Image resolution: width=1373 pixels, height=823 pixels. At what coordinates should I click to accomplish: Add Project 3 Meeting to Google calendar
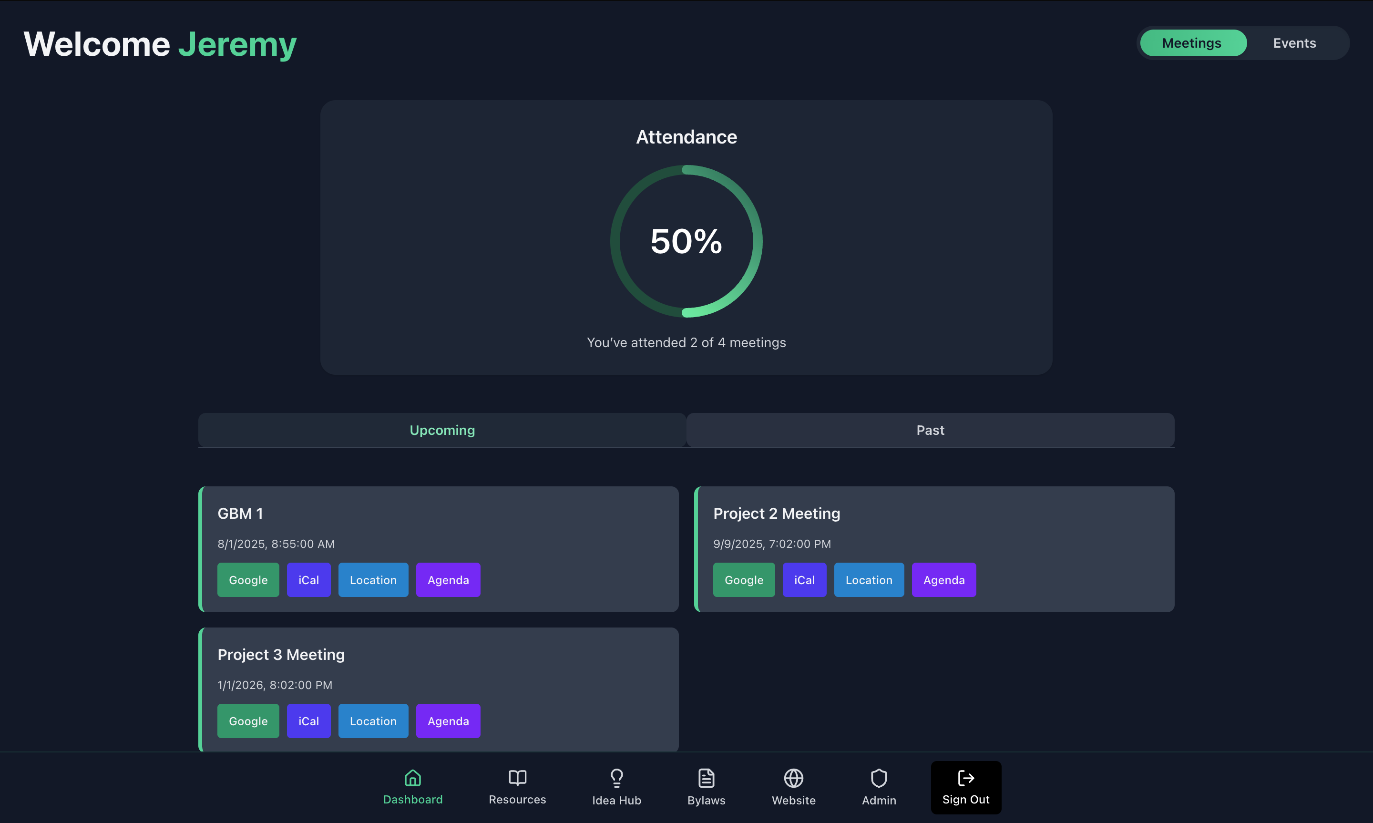pos(248,721)
